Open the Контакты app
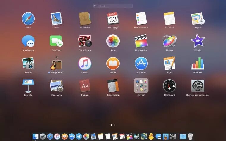 point(85,19)
